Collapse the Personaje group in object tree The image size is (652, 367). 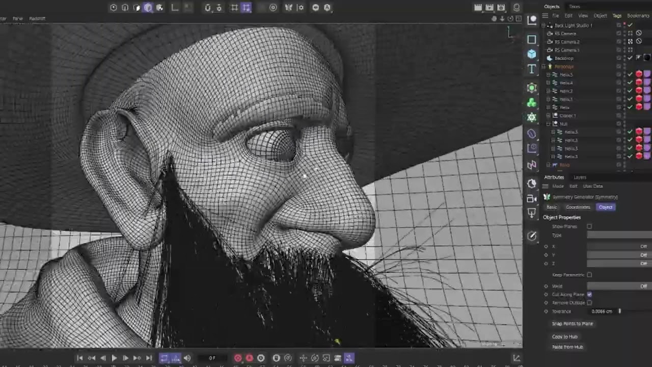coord(544,66)
